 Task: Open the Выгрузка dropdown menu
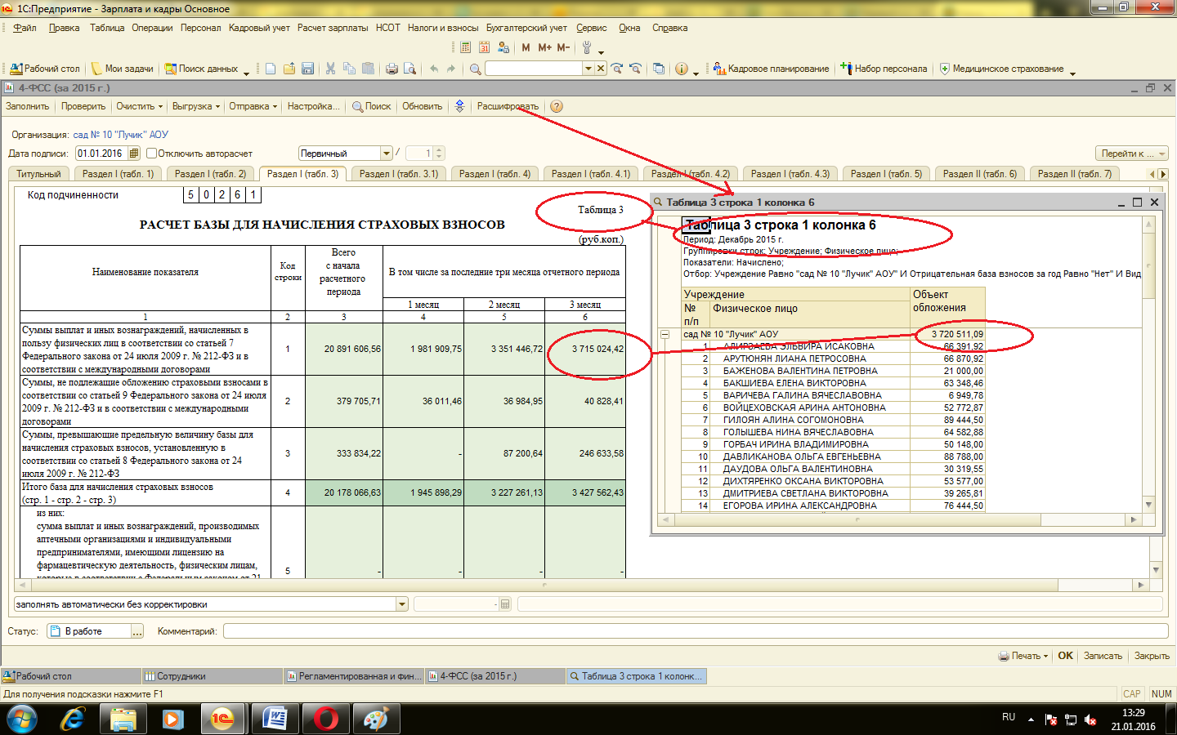196,106
